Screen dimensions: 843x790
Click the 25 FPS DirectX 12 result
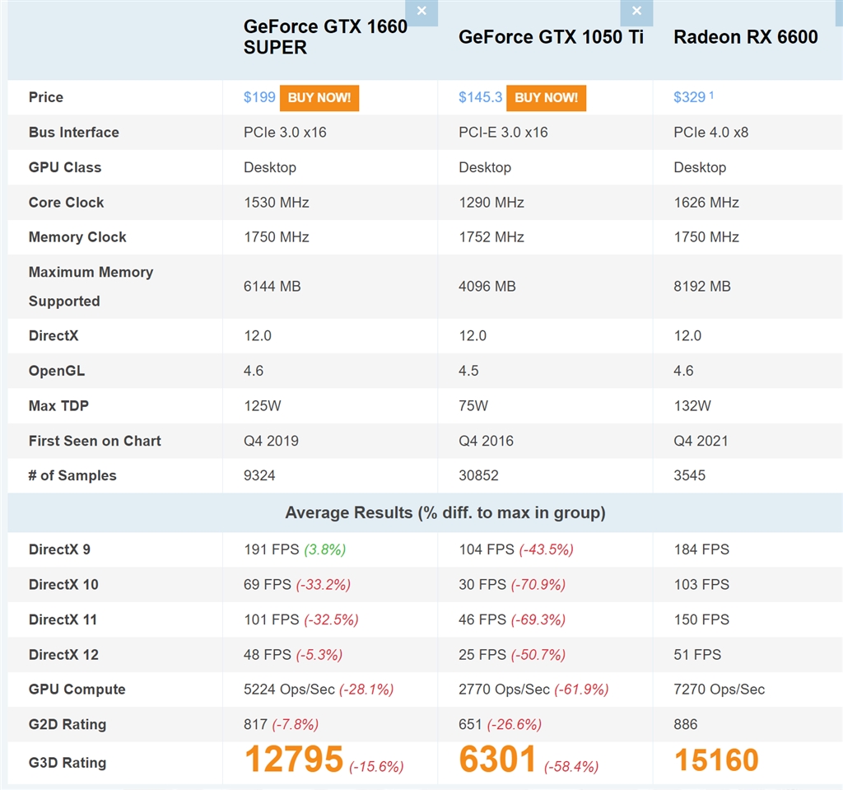click(x=482, y=654)
